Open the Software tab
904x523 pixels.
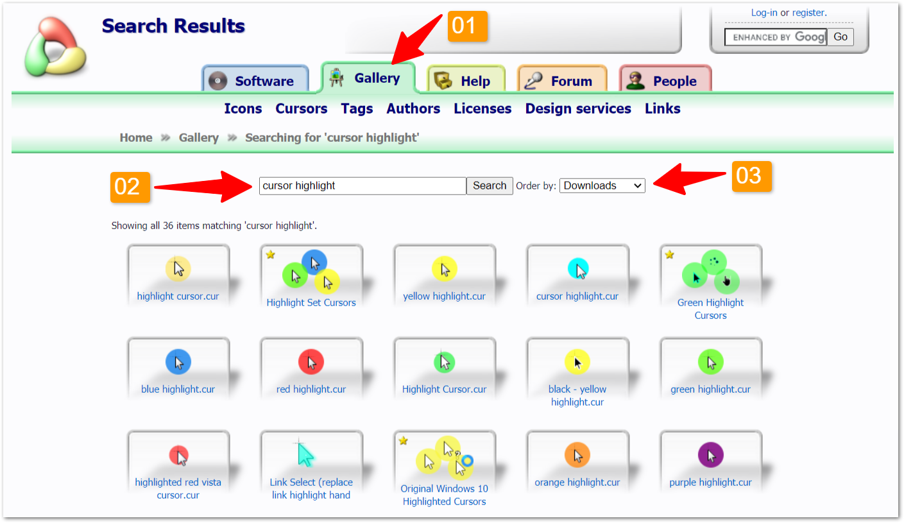pyautogui.click(x=255, y=80)
